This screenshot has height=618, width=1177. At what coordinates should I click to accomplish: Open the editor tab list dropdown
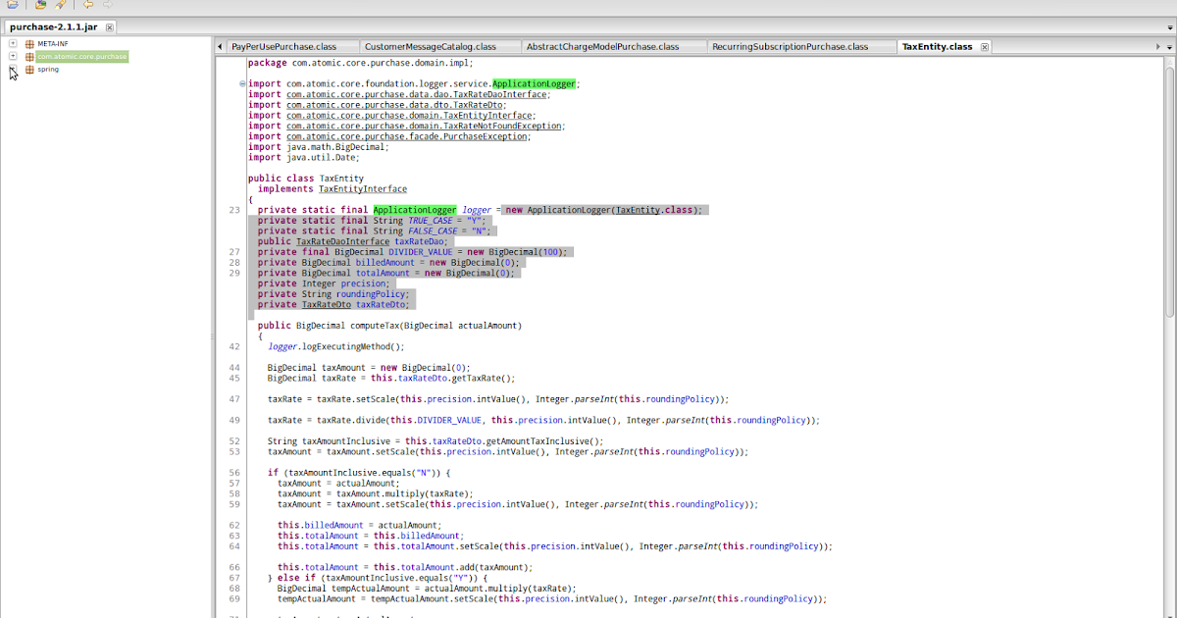click(1169, 46)
